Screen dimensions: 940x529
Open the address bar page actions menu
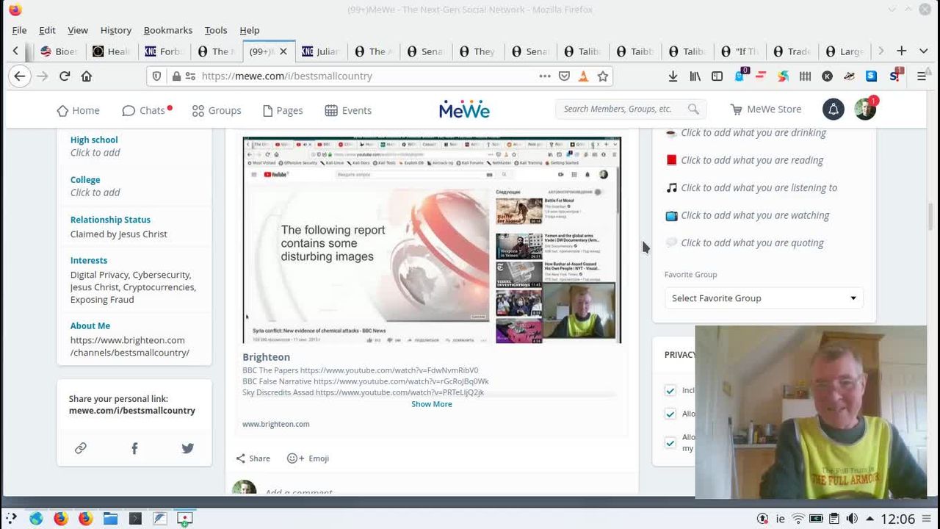point(544,76)
